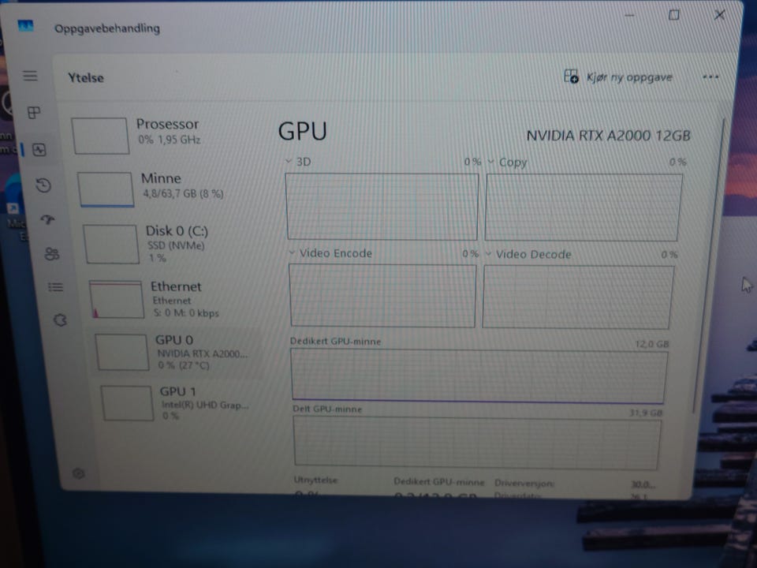
Task: Click the Task Manager app icon in title bar
Action: 25,25
